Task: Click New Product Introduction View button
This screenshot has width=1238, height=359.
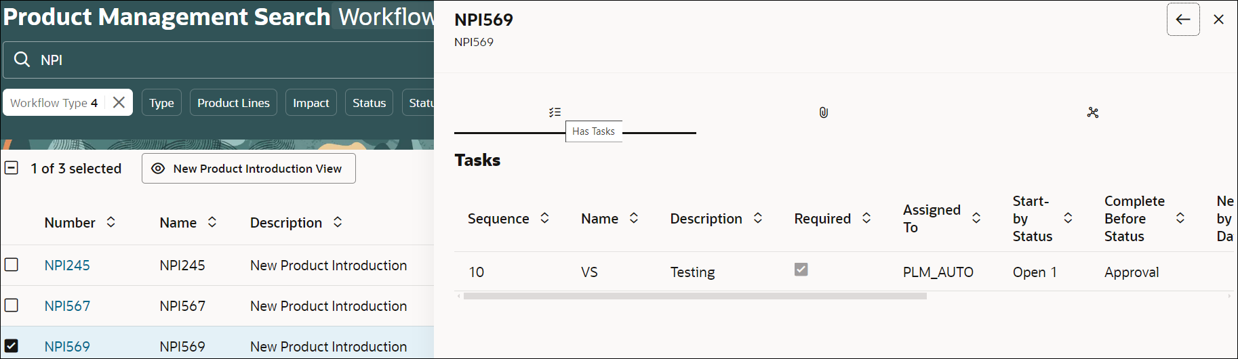Action: 248,169
